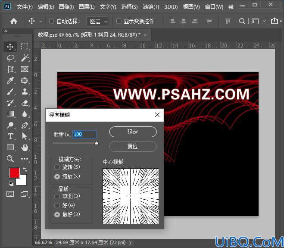Viewport: 284px width, 248px height.
Task: Open the 图层 auto-select dropdown
Action: pyautogui.click(x=98, y=22)
